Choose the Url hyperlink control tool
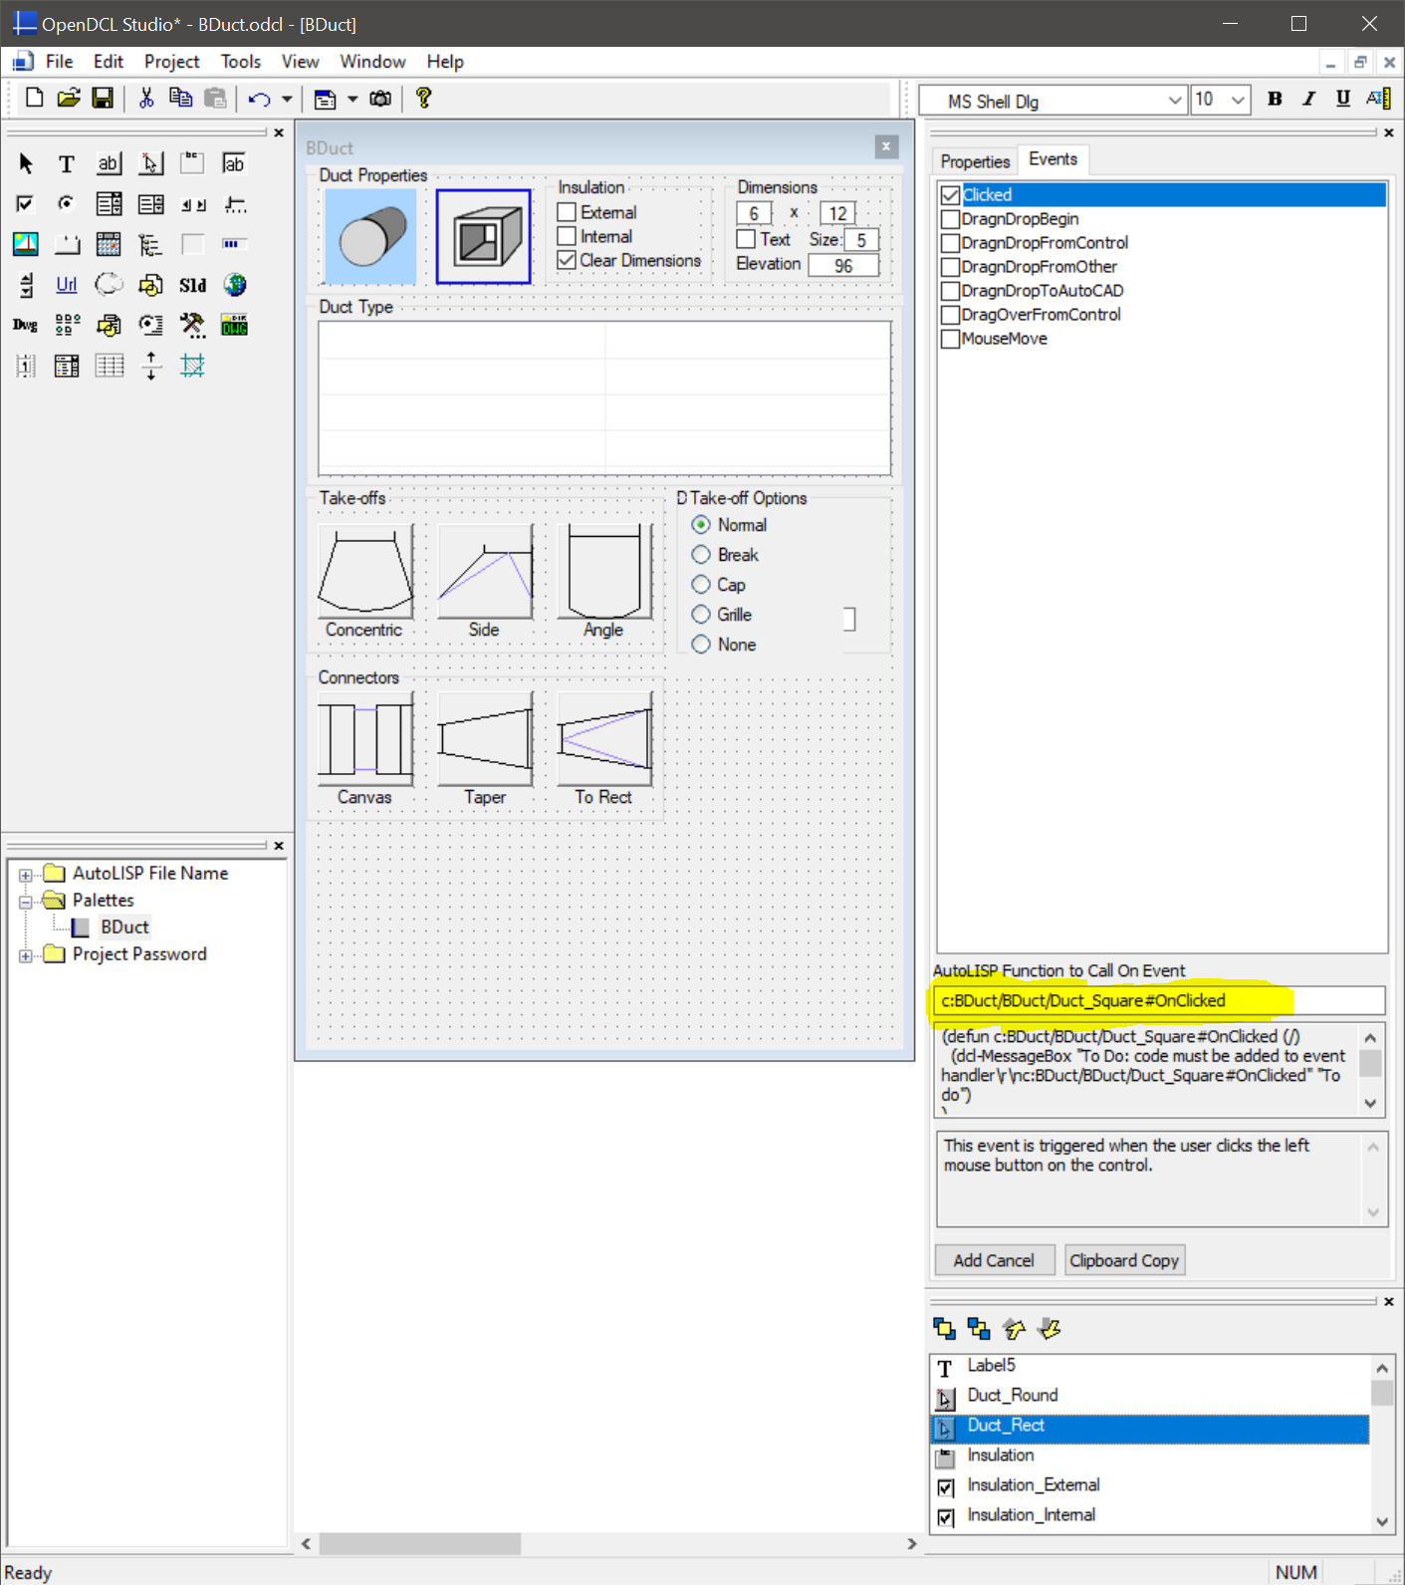This screenshot has height=1585, width=1405. click(67, 285)
